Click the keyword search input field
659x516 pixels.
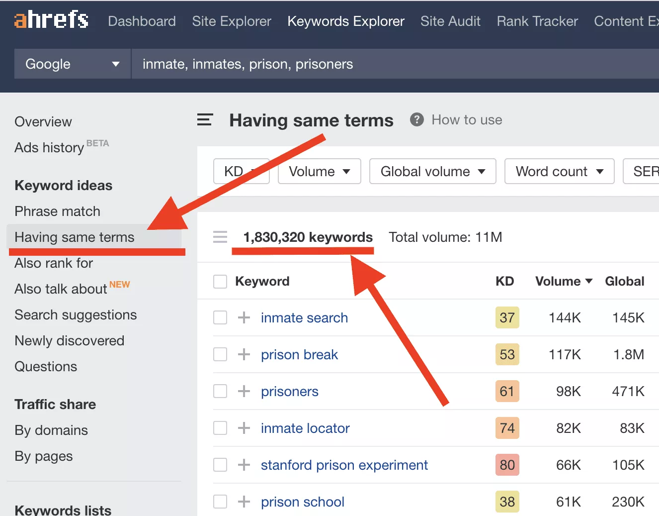click(395, 64)
